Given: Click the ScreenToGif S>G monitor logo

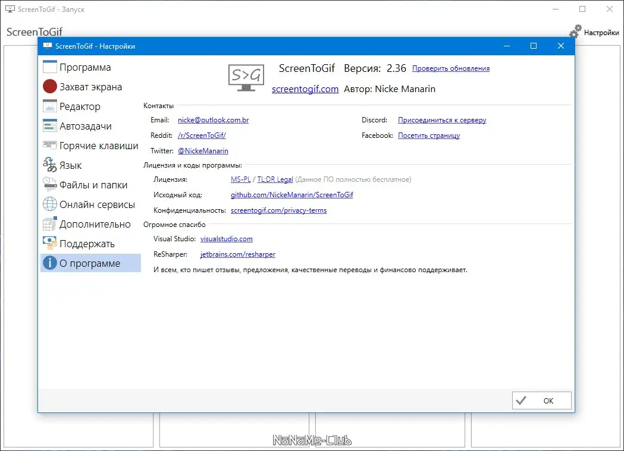Looking at the screenshot, I should click(246, 77).
